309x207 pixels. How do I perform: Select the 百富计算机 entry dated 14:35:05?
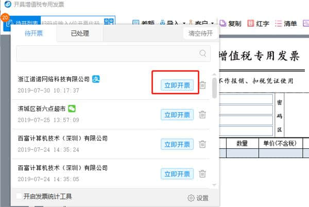(x=63, y=168)
